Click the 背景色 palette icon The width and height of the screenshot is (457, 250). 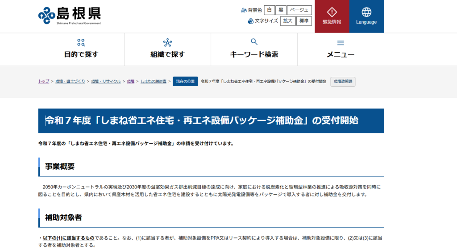244,10
